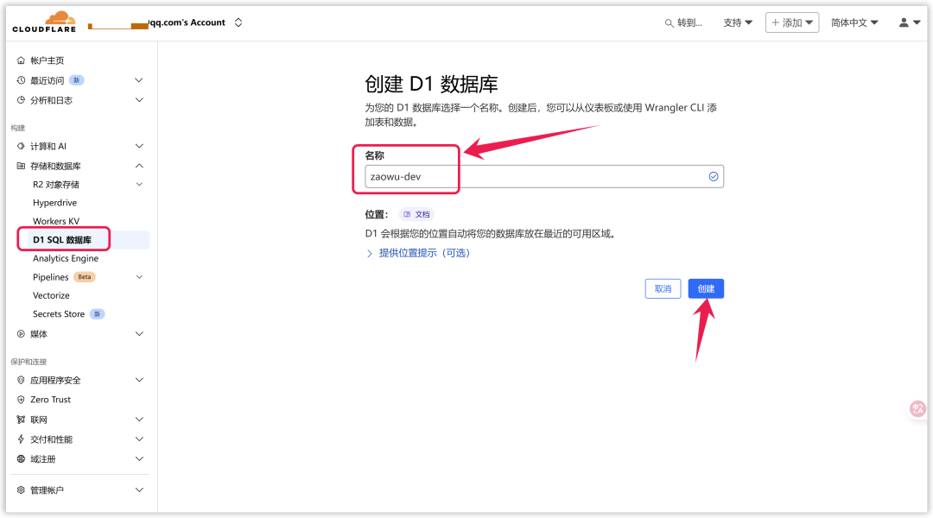933x518 pixels.
Task: Click the 新 badge beside 最近访问
Action: click(x=76, y=80)
